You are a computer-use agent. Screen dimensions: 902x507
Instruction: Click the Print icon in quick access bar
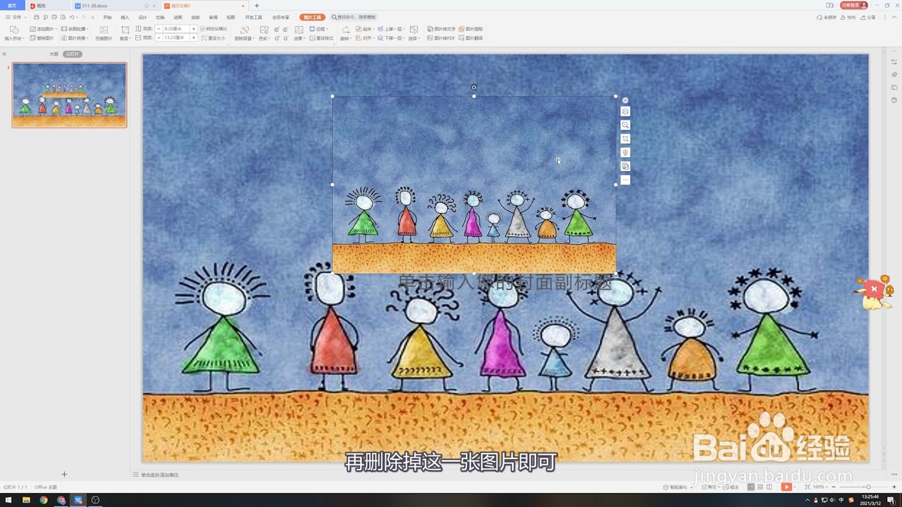(x=54, y=17)
